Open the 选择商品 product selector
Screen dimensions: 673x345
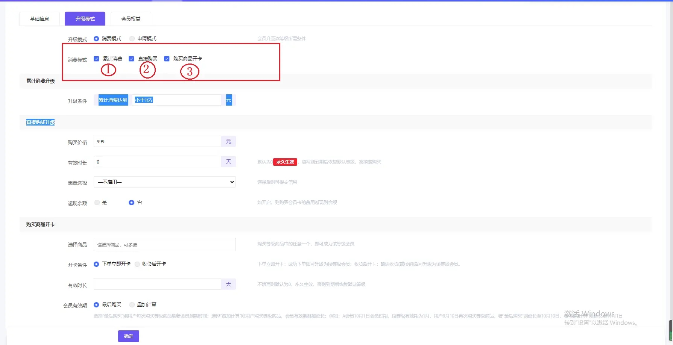tap(164, 245)
